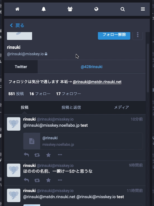Open the Home timeline icon
This screenshot has width=154, height=206.
(17, 9)
